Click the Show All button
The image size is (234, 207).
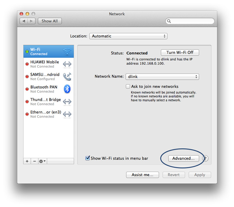pos(50,21)
